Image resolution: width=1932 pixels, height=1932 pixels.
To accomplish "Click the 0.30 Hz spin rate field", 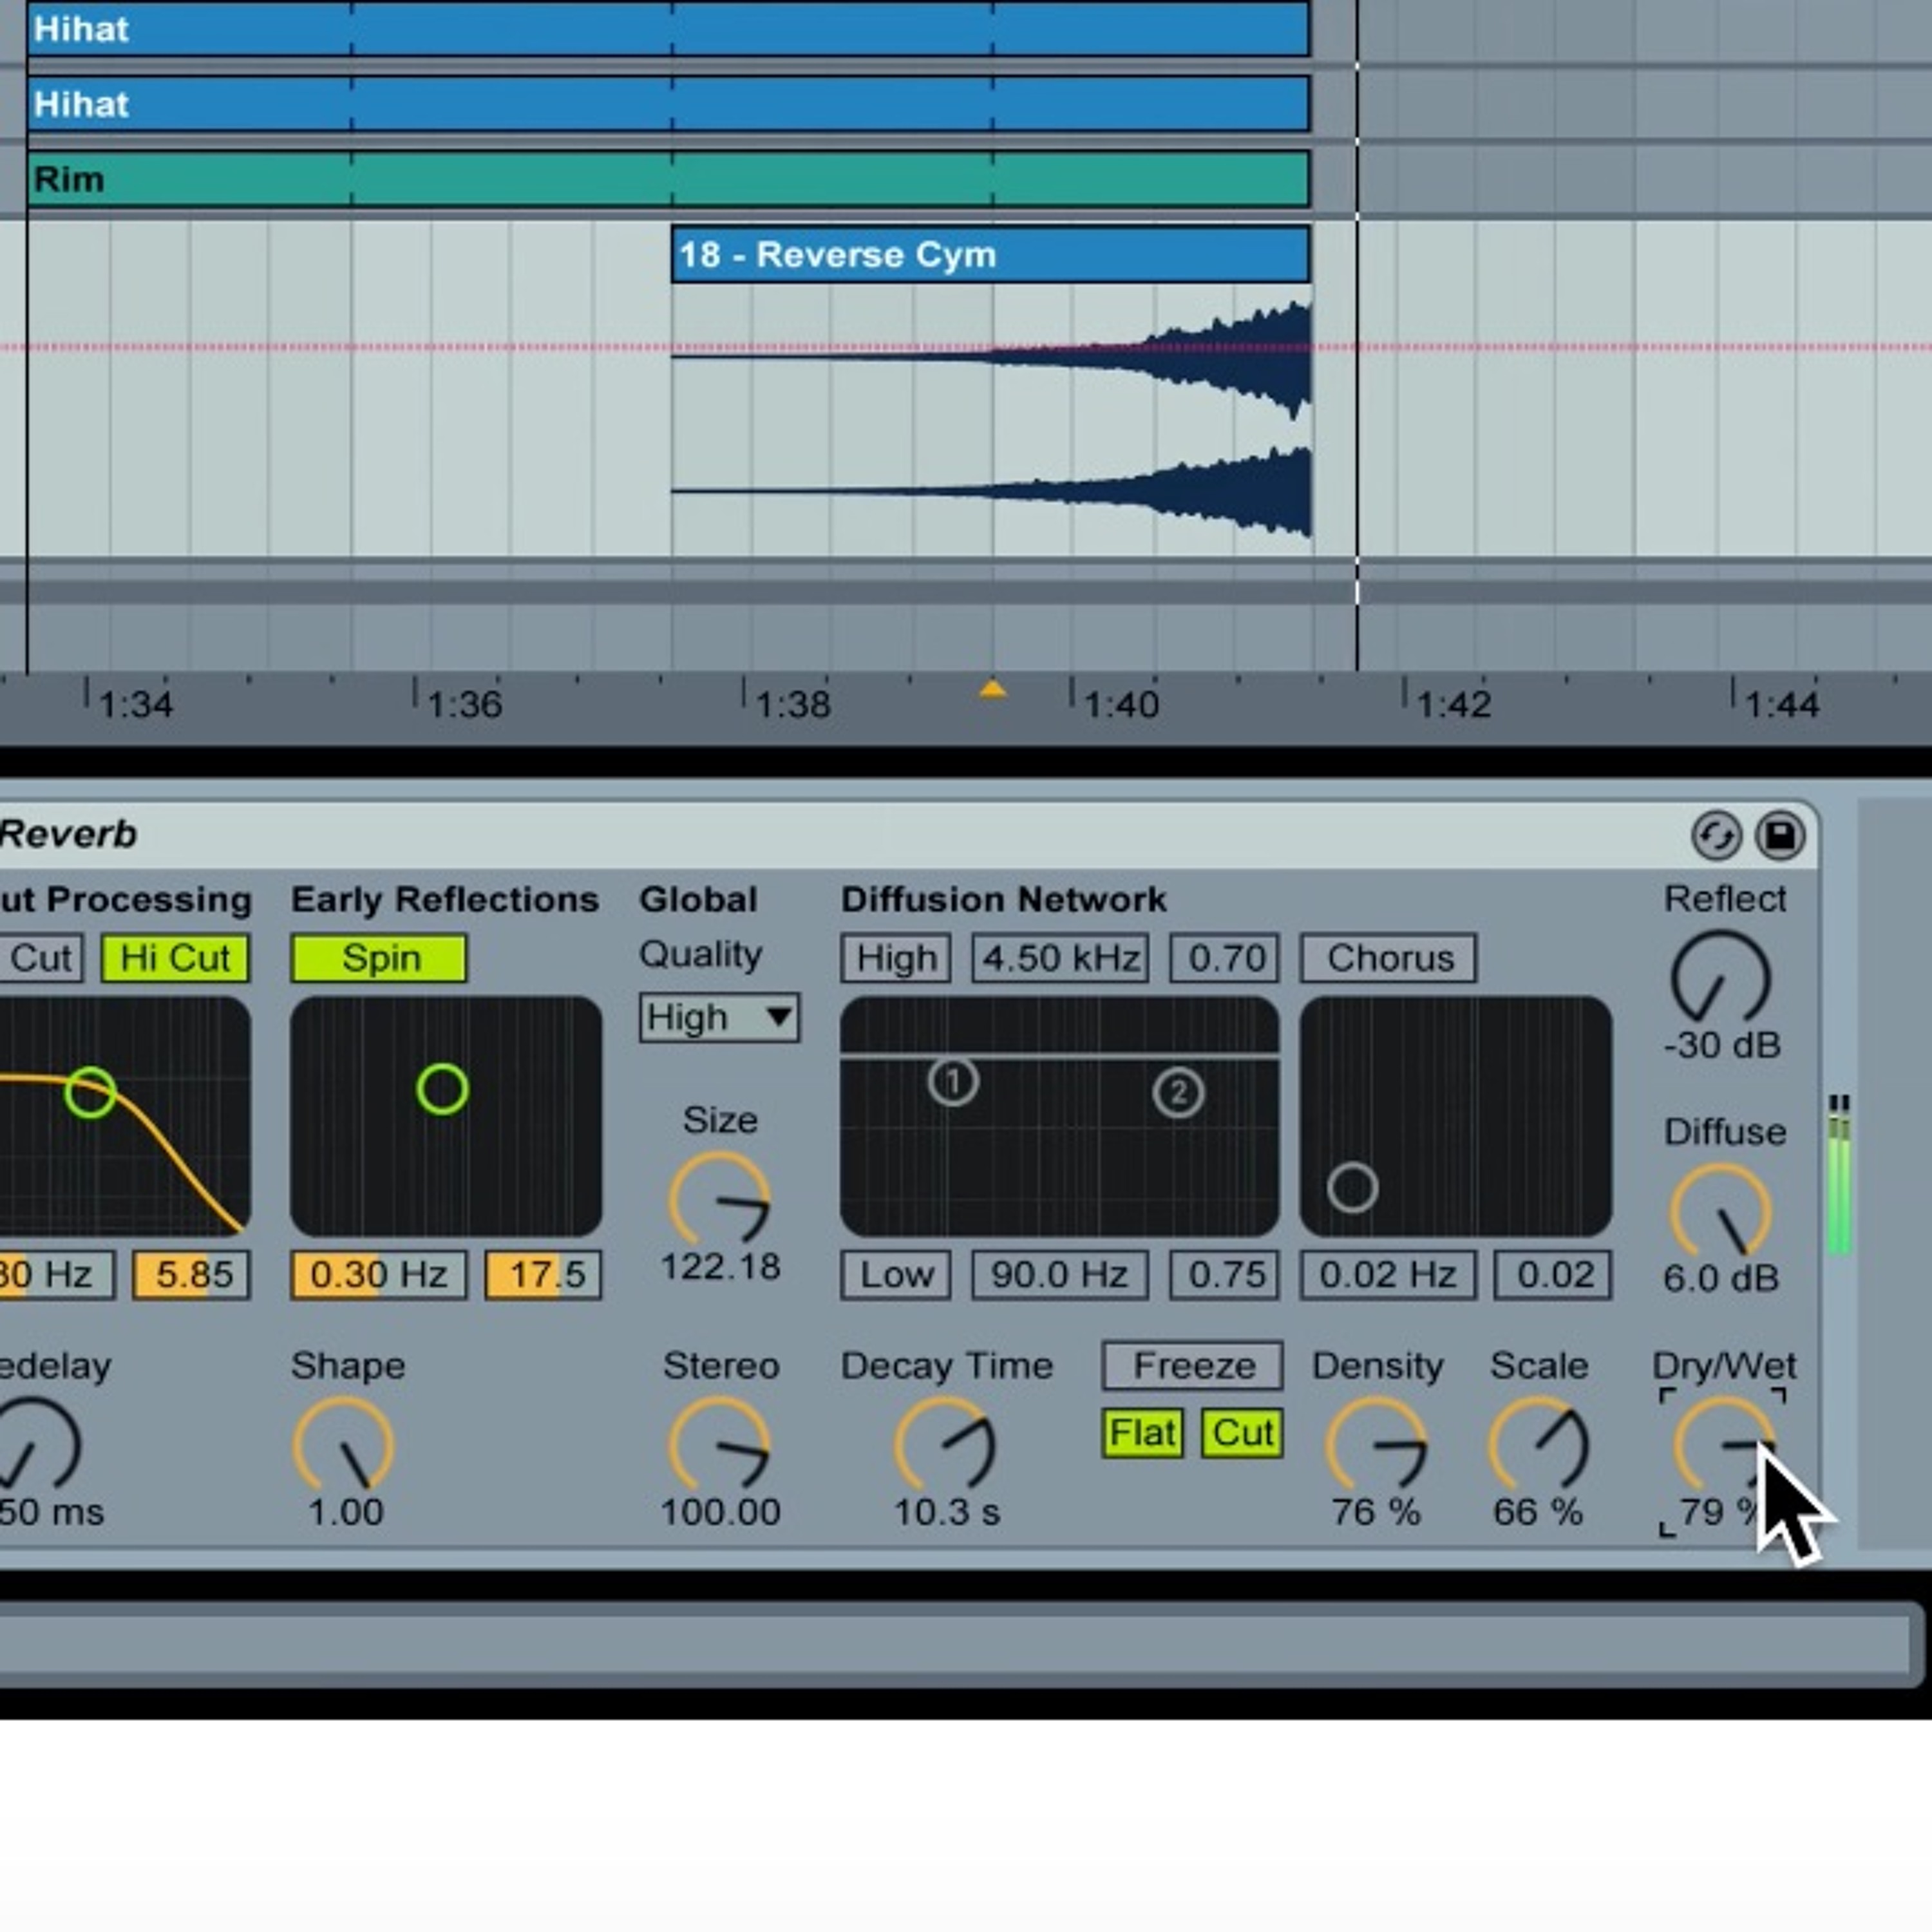I will click(379, 1274).
